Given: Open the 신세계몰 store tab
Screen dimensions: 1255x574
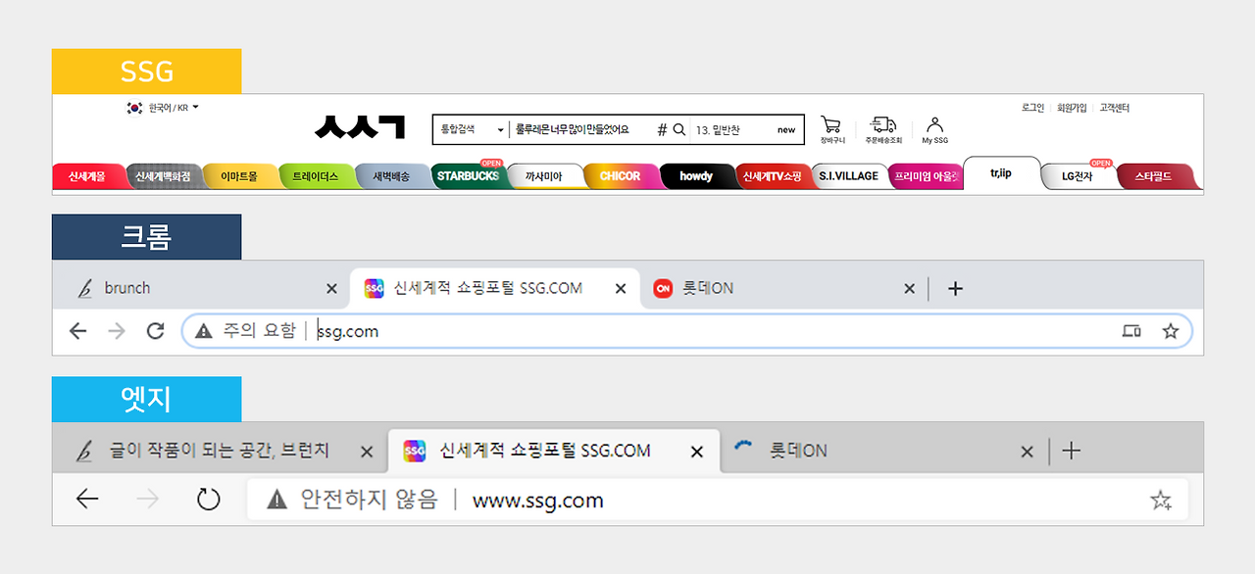Looking at the screenshot, I should tap(88, 177).
